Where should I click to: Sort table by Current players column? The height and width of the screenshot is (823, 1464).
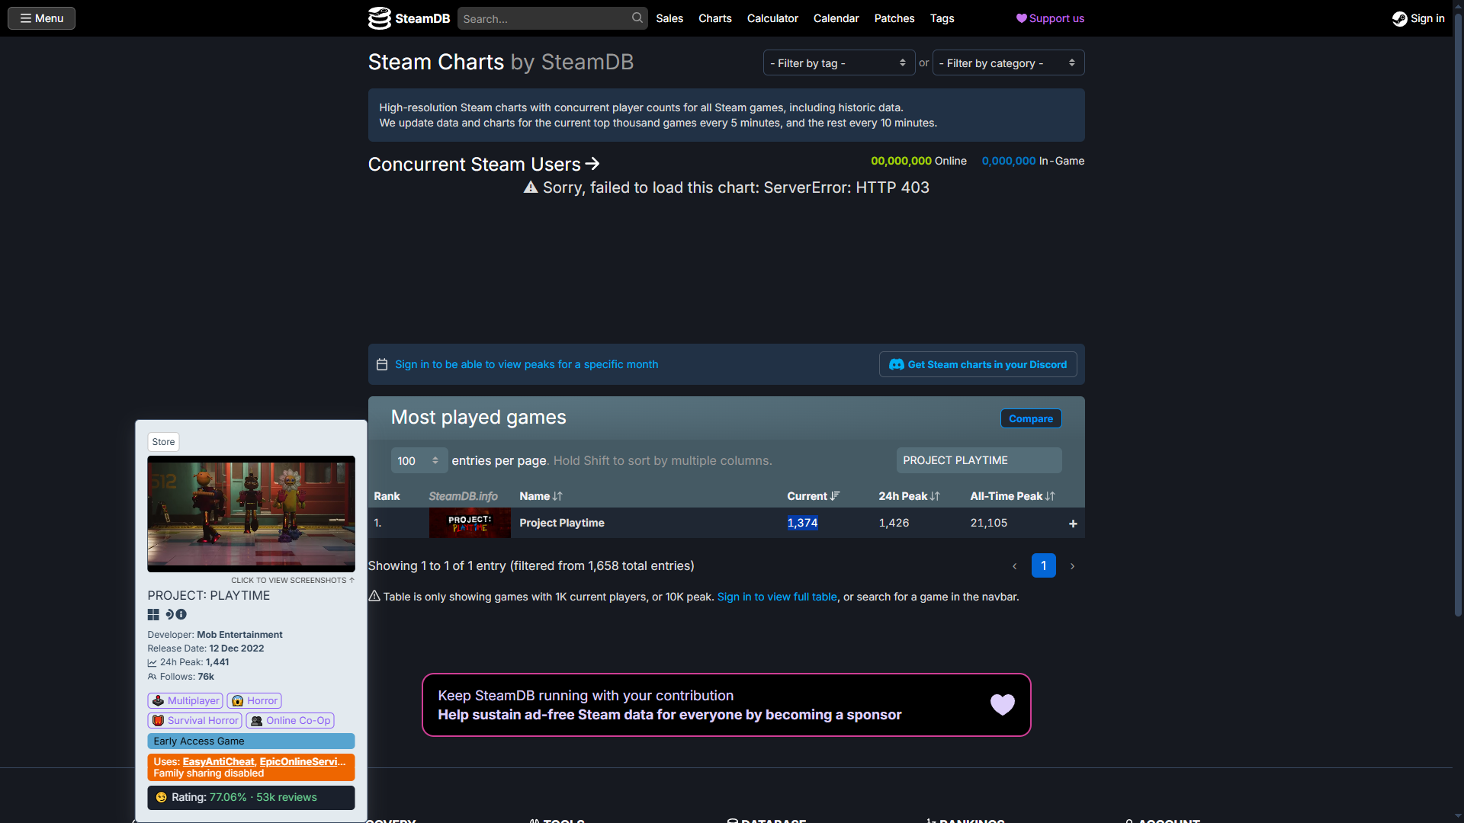[x=813, y=496]
